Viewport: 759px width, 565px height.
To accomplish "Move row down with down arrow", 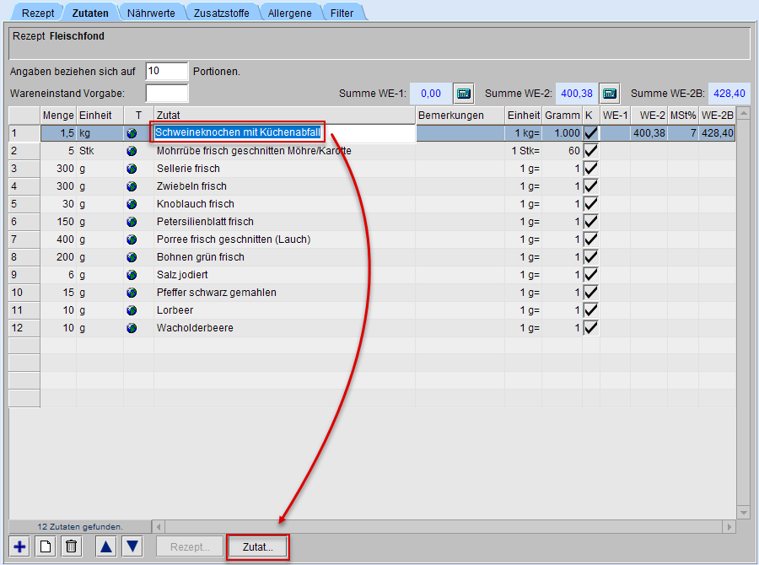I will tap(132, 546).
